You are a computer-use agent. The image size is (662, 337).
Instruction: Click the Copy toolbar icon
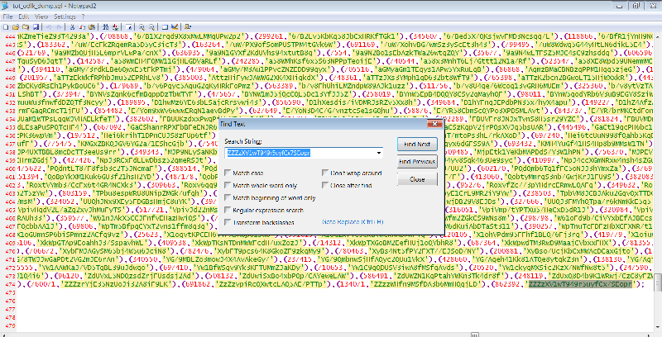82,27
